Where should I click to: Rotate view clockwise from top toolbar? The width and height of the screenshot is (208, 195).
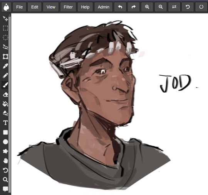pos(201,7)
